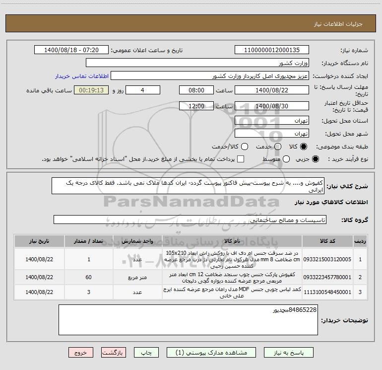This screenshot has width=382, height=370.
Task: Click the متر مربع unit cell
Action: point(137,277)
